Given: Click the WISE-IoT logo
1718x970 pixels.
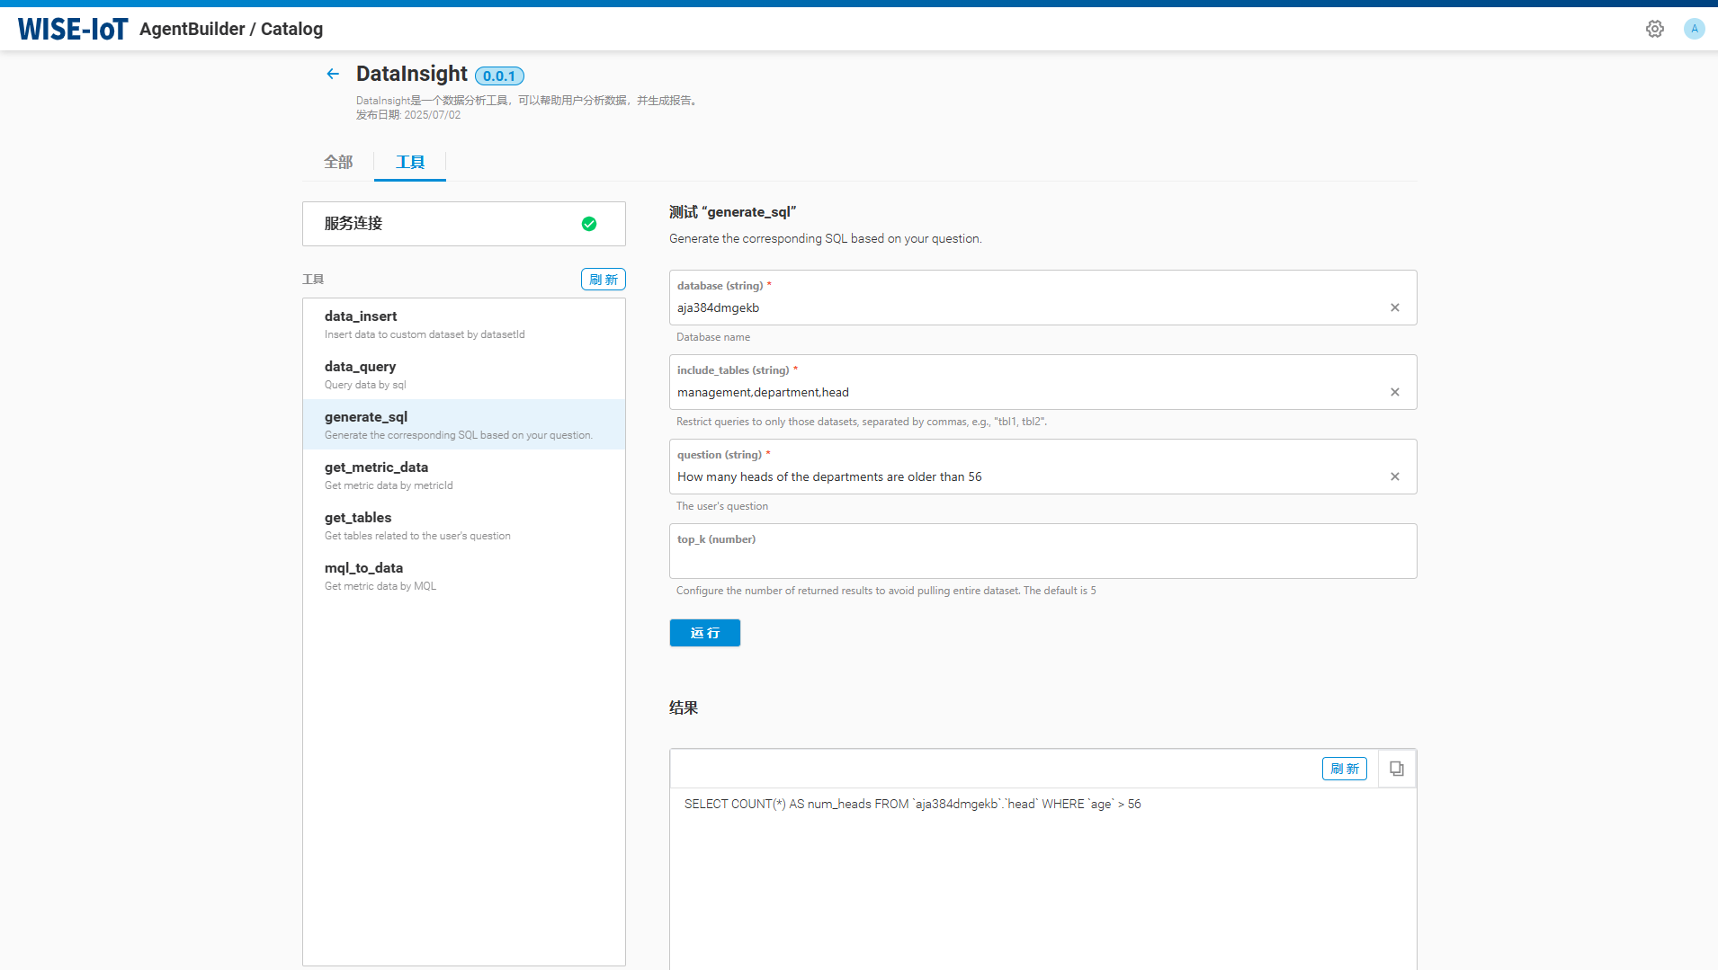Looking at the screenshot, I should 73,29.
